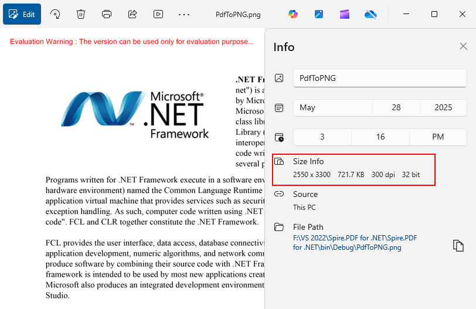Open the See more three-dots menu
This screenshot has width=476, height=309.
pyautogui.click(x=184, y=14)
